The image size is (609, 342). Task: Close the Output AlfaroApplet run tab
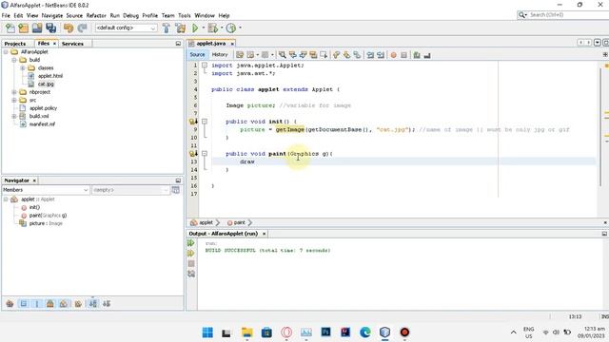coord(265,234)
